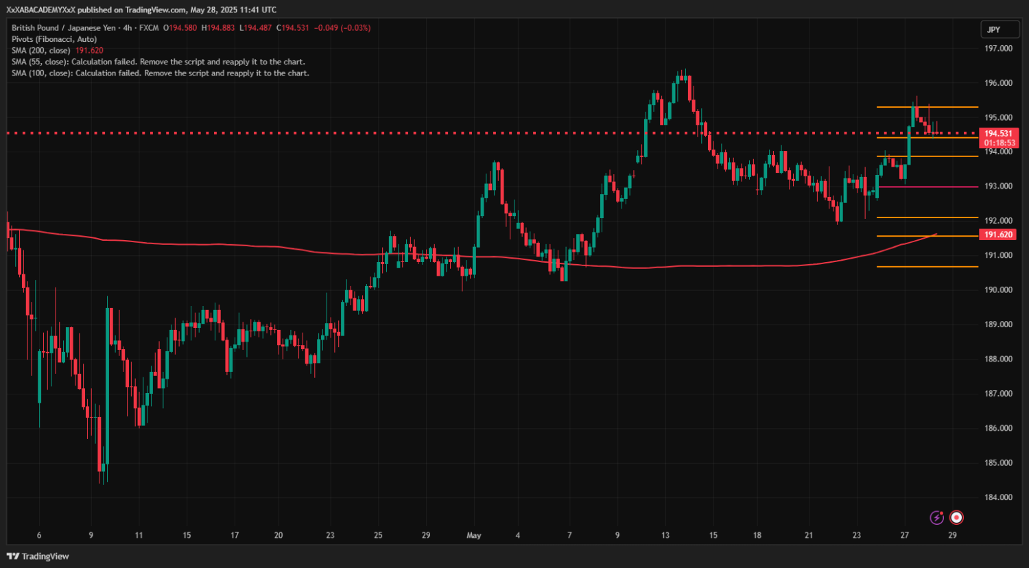Click the purple lightning bolt event icon

point(936,517)
